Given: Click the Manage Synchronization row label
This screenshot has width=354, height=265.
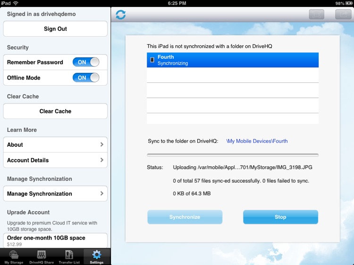Looking at the screenshot, I should coord(40,193).
